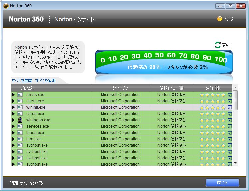Sort by the 評価 column header
The image size is (249, 191).
pyautogui.click(x=213, y=88)
